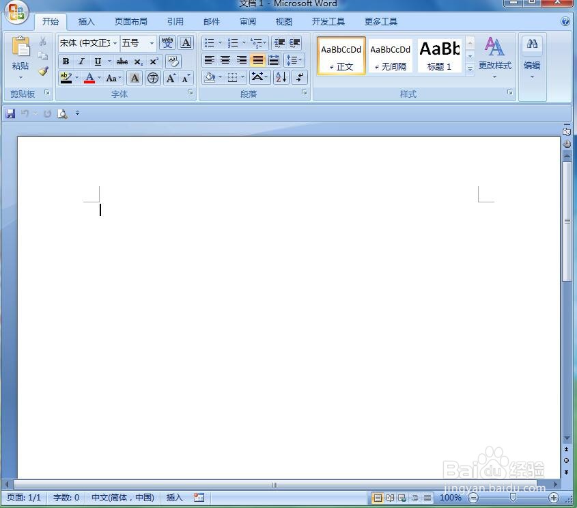Click the Change Styles icon
Screen dimensions: 577x508
(x=494, y=46)
